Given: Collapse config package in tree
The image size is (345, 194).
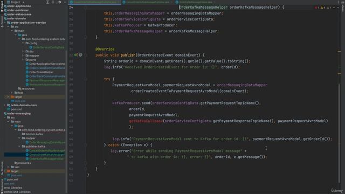Looking at the screenshot, I should 23,43.
